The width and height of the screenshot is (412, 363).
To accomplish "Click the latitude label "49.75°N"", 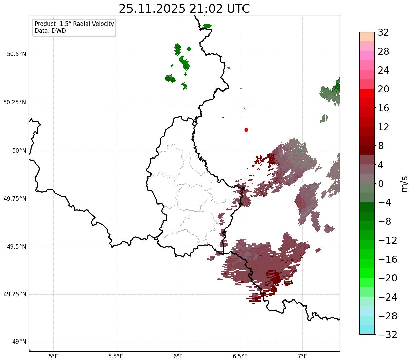I will [15, 199].
